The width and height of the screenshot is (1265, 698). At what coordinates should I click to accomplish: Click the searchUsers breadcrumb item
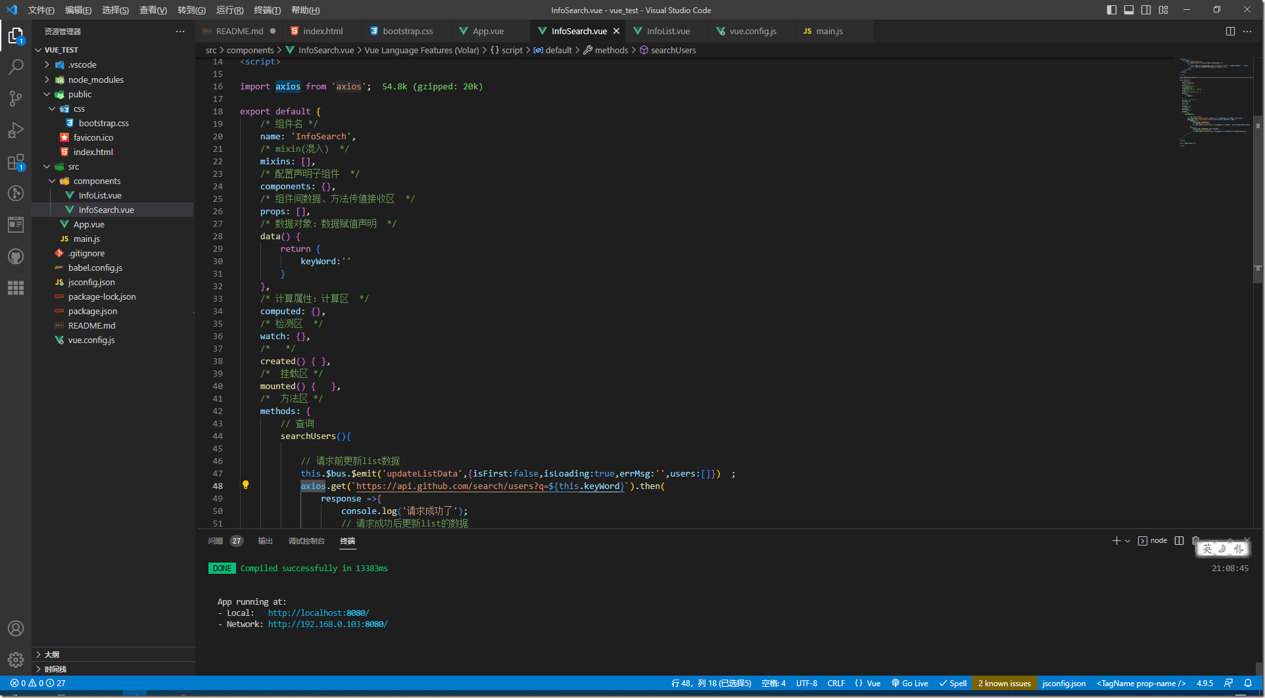click(668, 50)
